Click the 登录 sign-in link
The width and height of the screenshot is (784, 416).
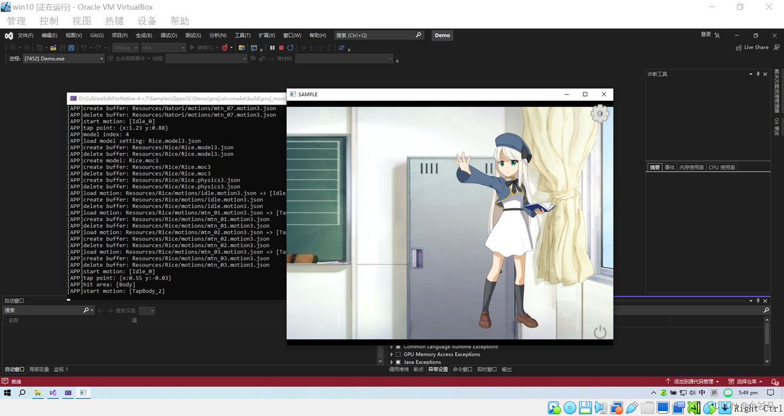click(706, 35)
